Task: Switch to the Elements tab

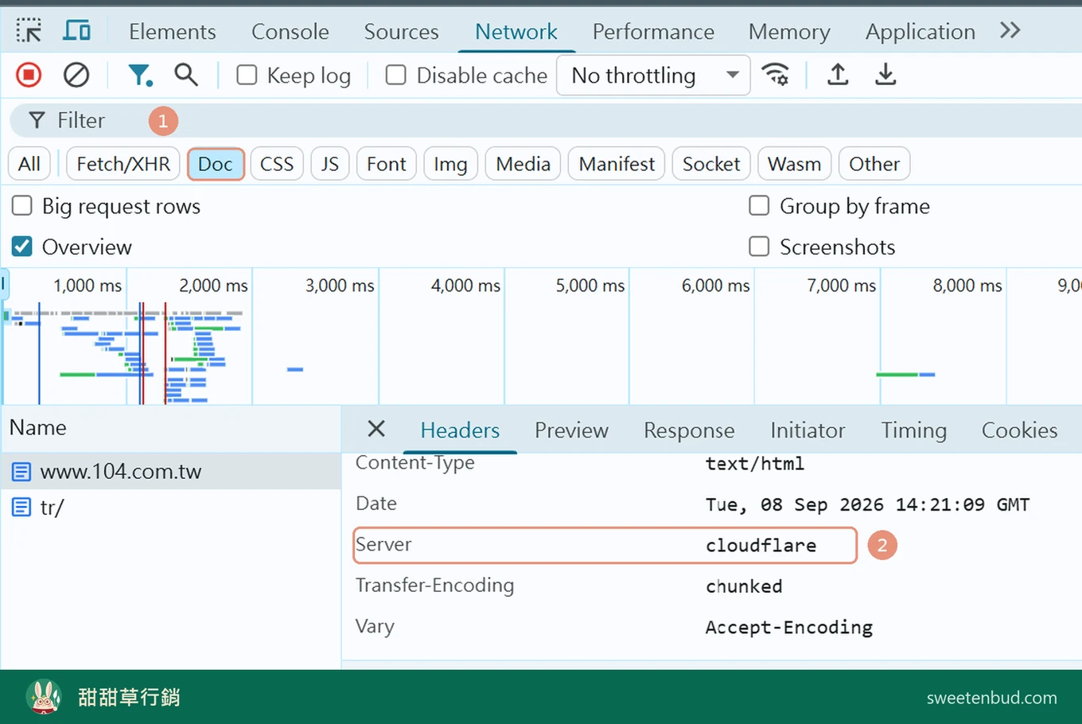Action: pyautogui.click(x=173, y=32)
